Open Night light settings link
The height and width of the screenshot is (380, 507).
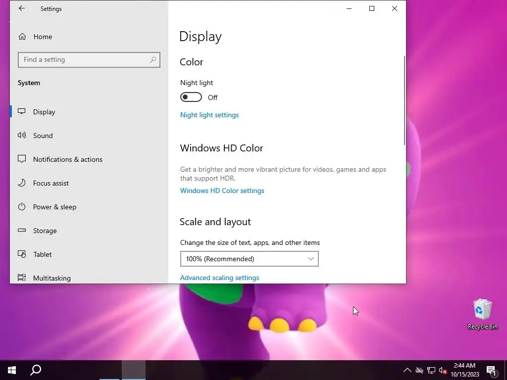click(x=209, y=115)
